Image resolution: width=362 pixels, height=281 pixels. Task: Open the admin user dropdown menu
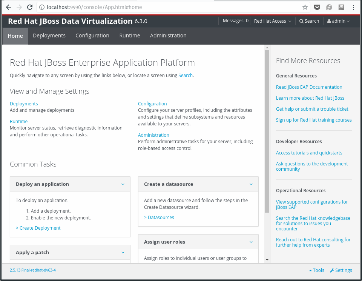pos(338,21)
